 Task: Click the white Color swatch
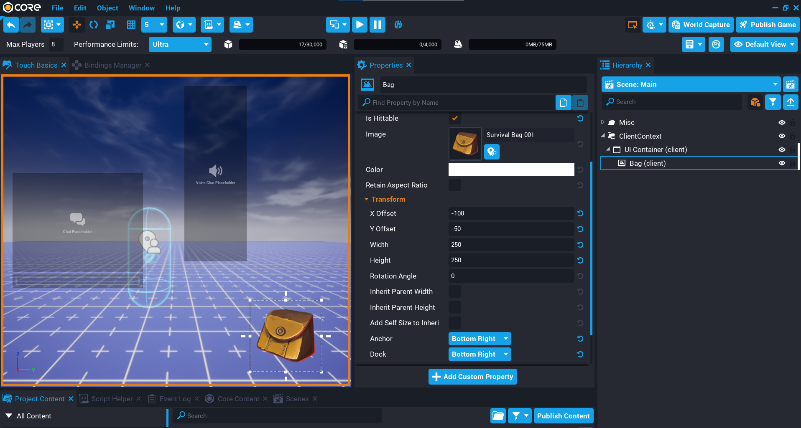511,170
